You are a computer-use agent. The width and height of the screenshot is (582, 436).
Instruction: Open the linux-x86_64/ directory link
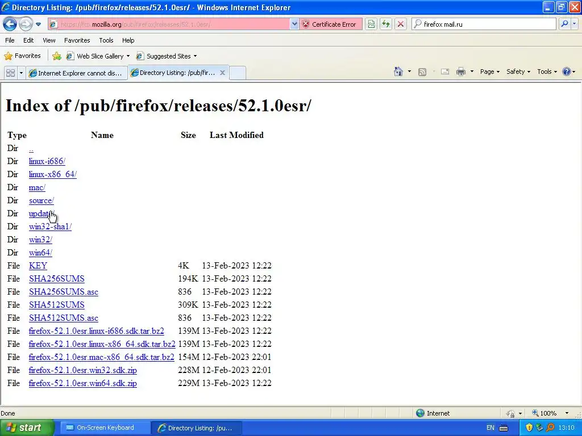click(53, 174)
